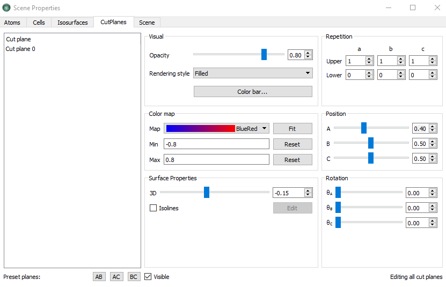This screenshot has width=446, height=287.
Task: Click the greyed-out Isolines Edit button
Action: tap(293, 208)
